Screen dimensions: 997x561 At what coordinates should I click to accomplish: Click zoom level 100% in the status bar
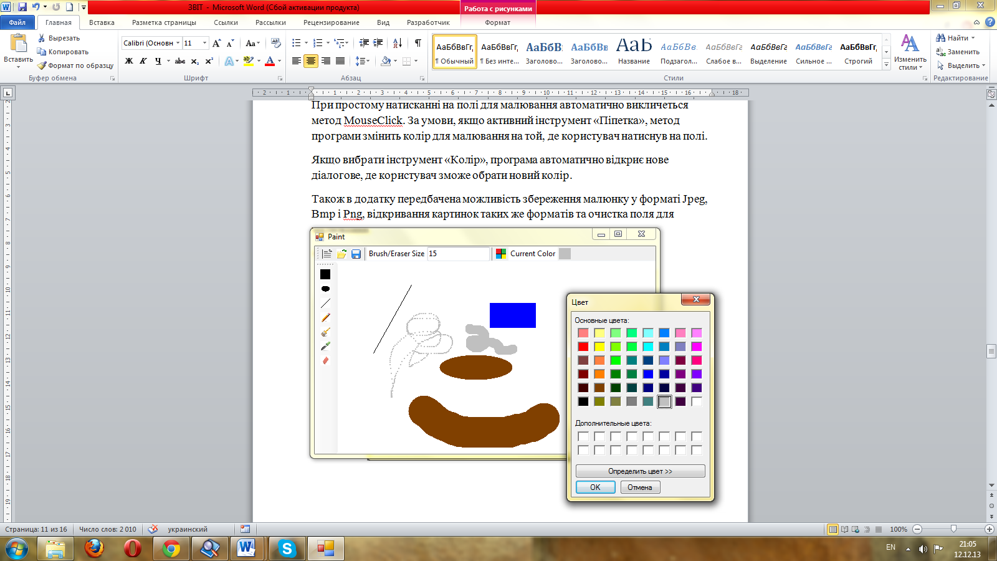click(x=899, y=529)
